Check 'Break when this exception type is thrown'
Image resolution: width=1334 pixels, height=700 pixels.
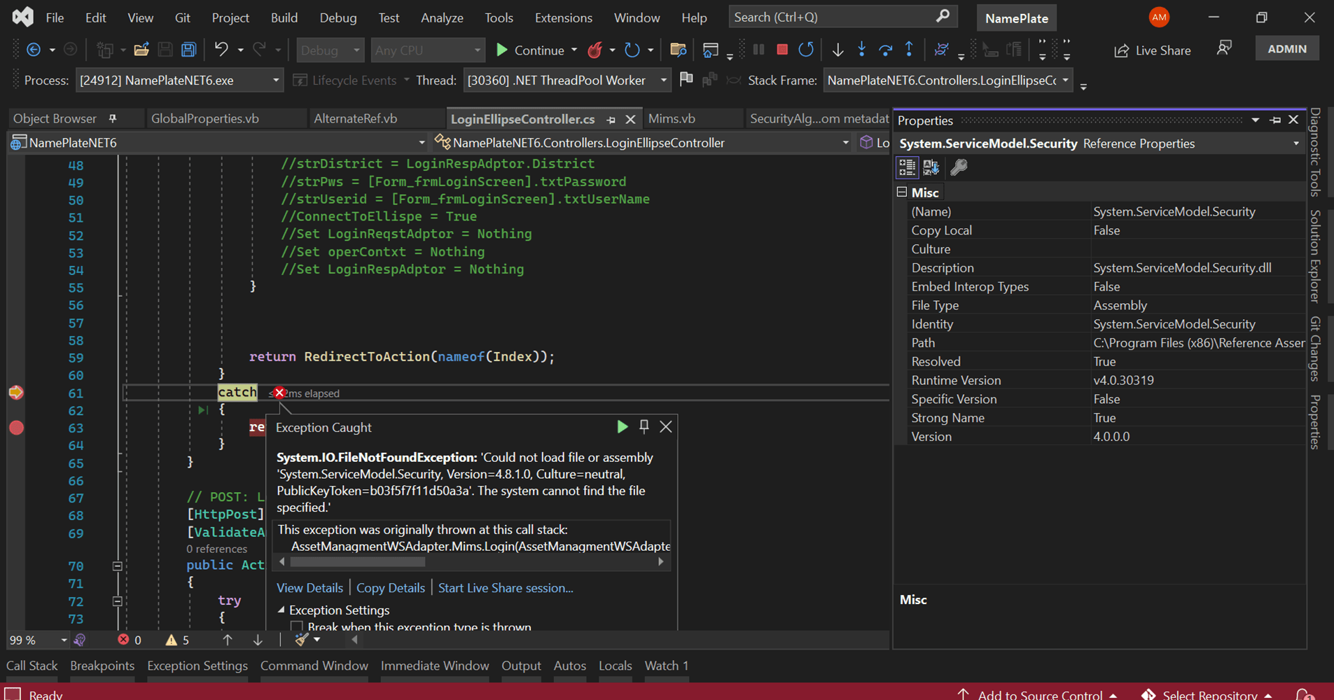[x=297, y=626]
